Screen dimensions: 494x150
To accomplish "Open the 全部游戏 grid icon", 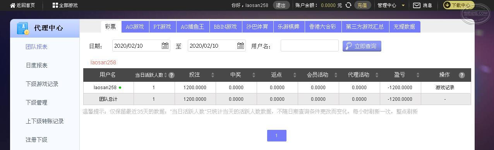I will (x=55, y=5).
